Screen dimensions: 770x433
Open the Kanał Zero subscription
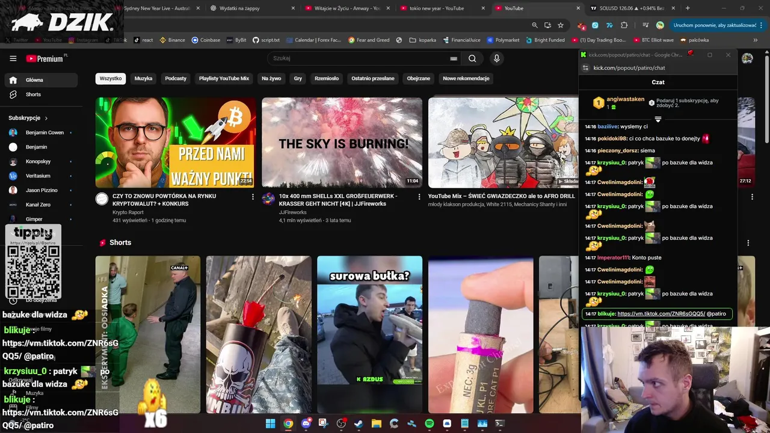[41, 204]
